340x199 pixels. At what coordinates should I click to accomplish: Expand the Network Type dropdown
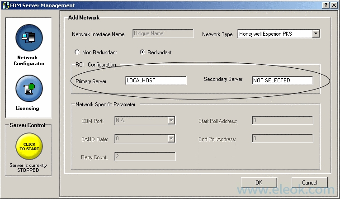(316, 33)
